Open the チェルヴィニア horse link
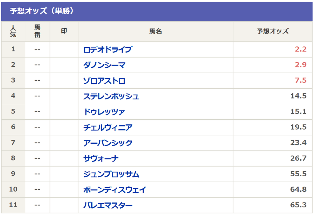The width and height of the screenshot is (315, 216). (x=108, y=127)
